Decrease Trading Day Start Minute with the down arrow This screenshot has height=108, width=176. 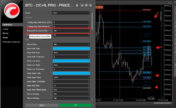point(89,27)
